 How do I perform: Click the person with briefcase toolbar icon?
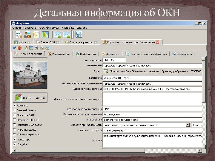click(x=27, y=35)
